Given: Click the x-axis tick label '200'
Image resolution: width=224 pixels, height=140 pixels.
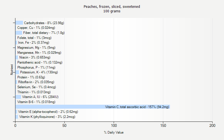Looking at the screenshot, I should [x=213, y=125].
